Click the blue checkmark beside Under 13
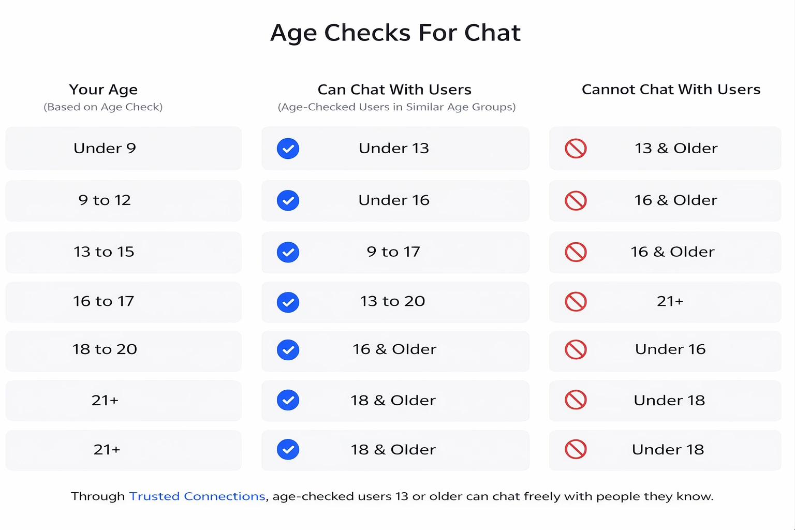 tap(288, 149)
